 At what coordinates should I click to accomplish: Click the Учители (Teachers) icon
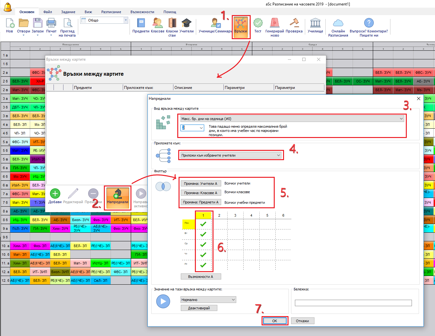tap(186, 25)
